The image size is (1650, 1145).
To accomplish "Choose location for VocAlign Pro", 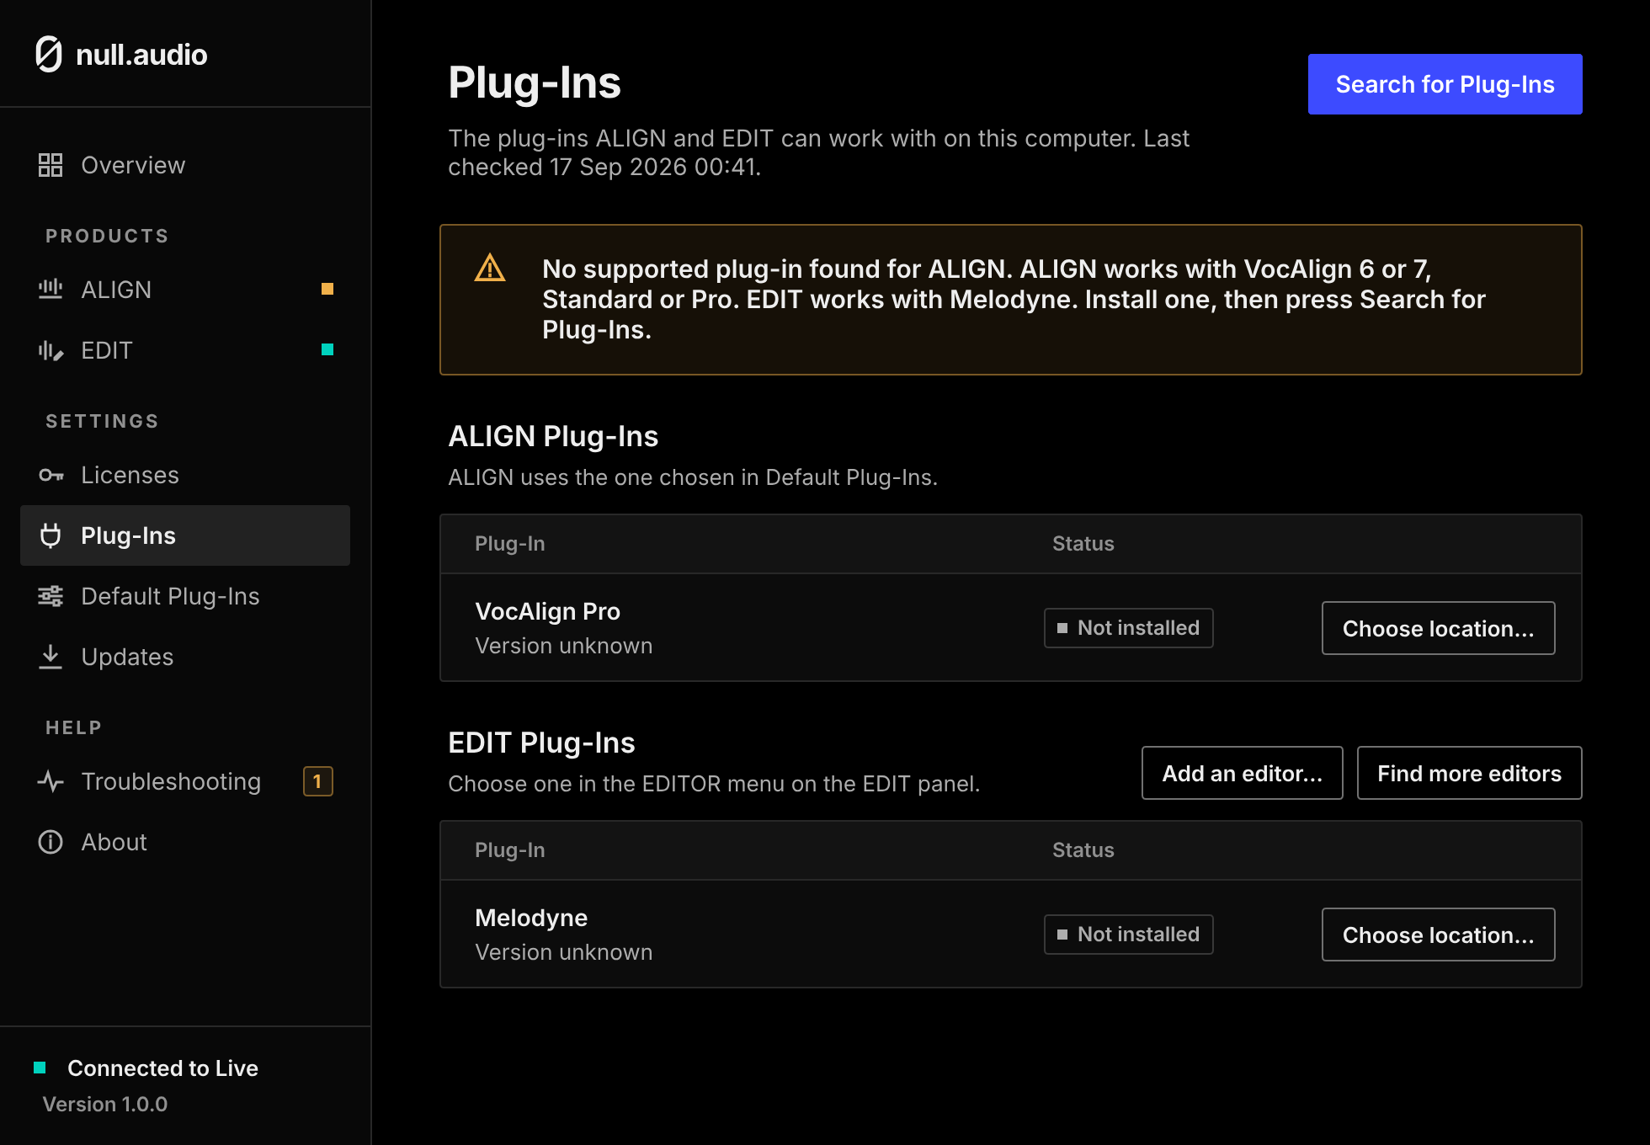I will 1438,628.
